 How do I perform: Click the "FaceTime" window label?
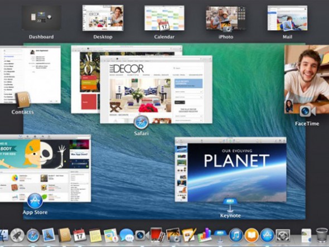coord(307,124)
